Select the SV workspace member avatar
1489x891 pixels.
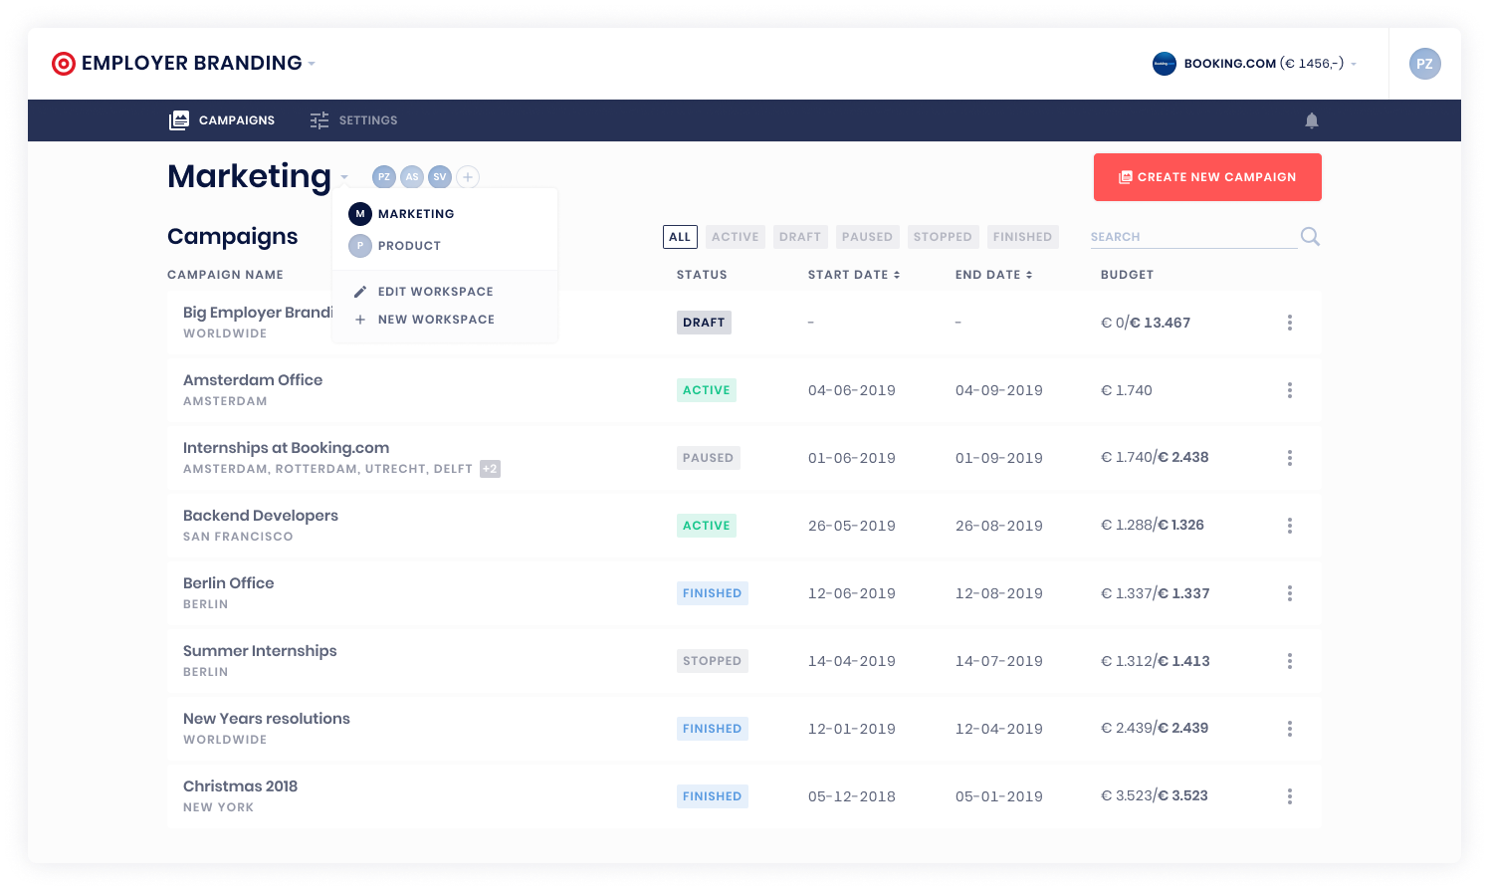(x=440, y=177)
